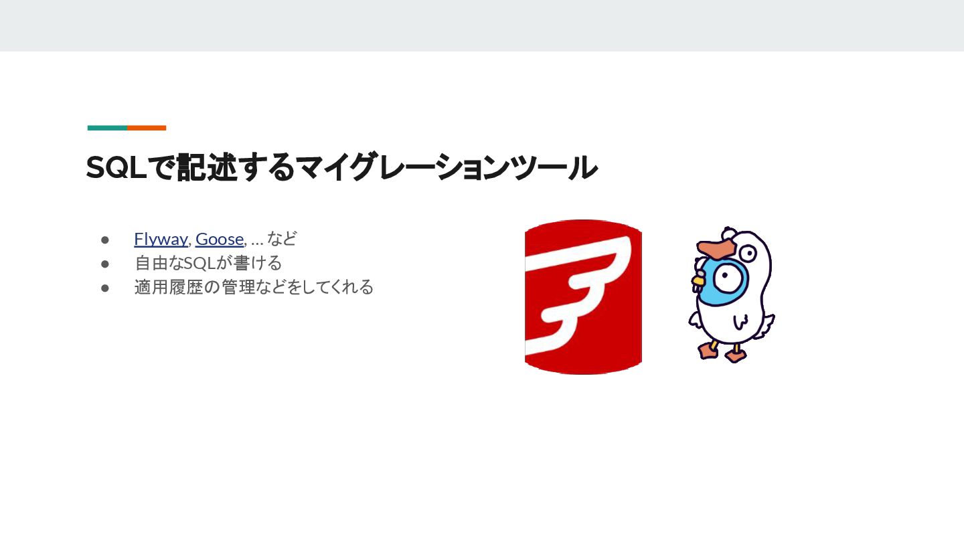Click the gray header band at top
Viewport: 964px width, 542px height.
pyautogui.click(x=482, y=25)
